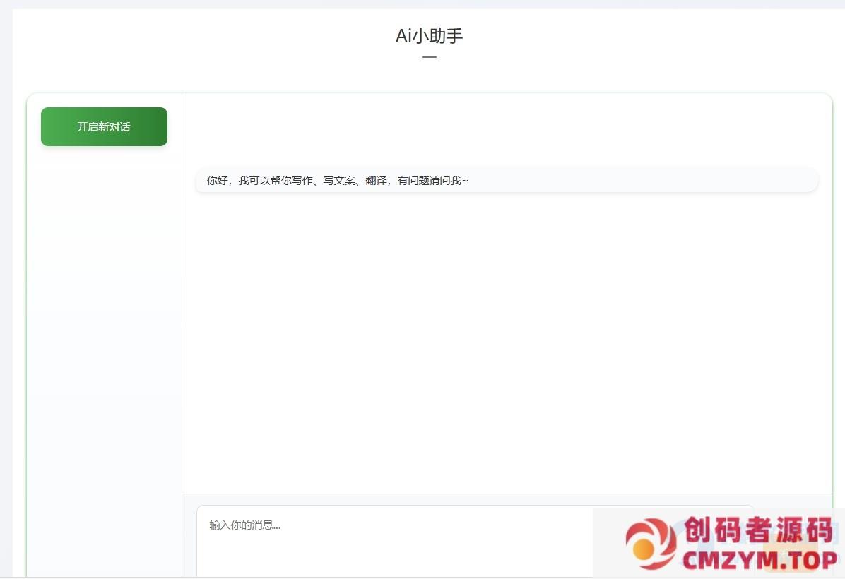This screenshot has width=845, height=579.
Task: Click the orange circle inside watermark logo
Action: click(x=644, y=549)
